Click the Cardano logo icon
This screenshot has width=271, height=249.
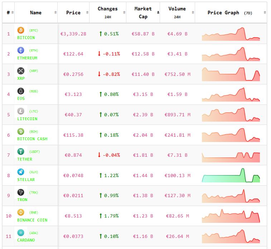pyautogui.click(x=21, y=233)
